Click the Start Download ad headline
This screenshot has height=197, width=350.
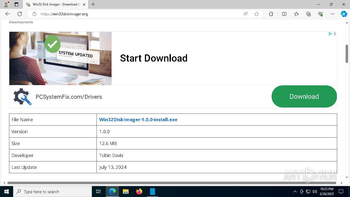coord(154,58)
